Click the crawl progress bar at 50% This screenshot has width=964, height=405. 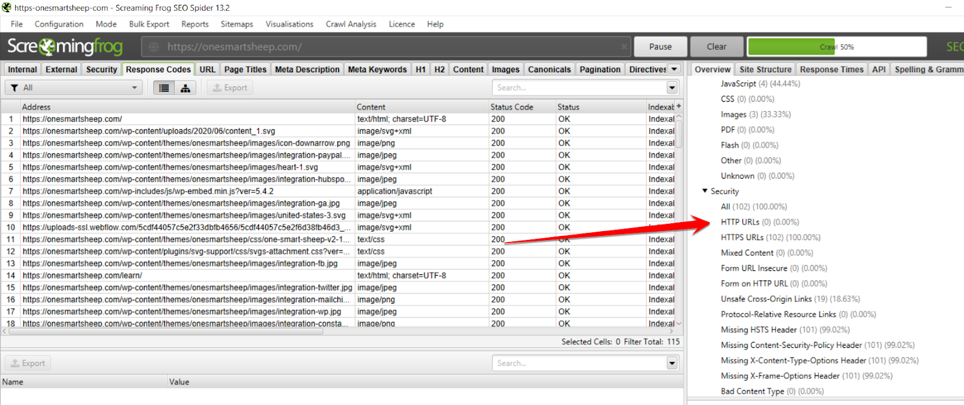click(837, 47)
